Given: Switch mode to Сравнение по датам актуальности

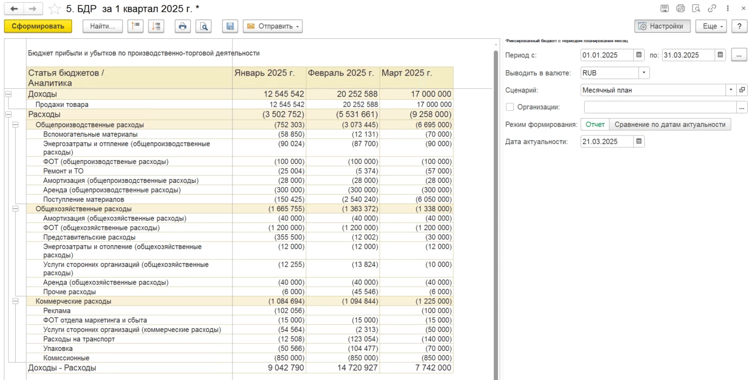Looking at the screenshot, I should (x=669, y=124).
